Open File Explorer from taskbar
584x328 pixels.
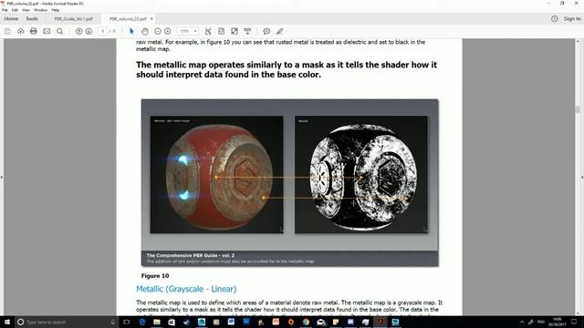click(157, 322)
